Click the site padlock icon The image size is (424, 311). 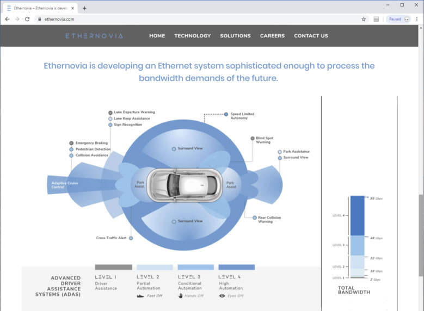coord(39,19)
